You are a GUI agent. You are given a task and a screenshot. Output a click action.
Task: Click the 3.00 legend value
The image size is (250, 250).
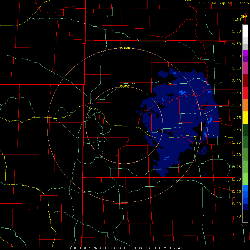pyautogui.click(x=236, y=81)
